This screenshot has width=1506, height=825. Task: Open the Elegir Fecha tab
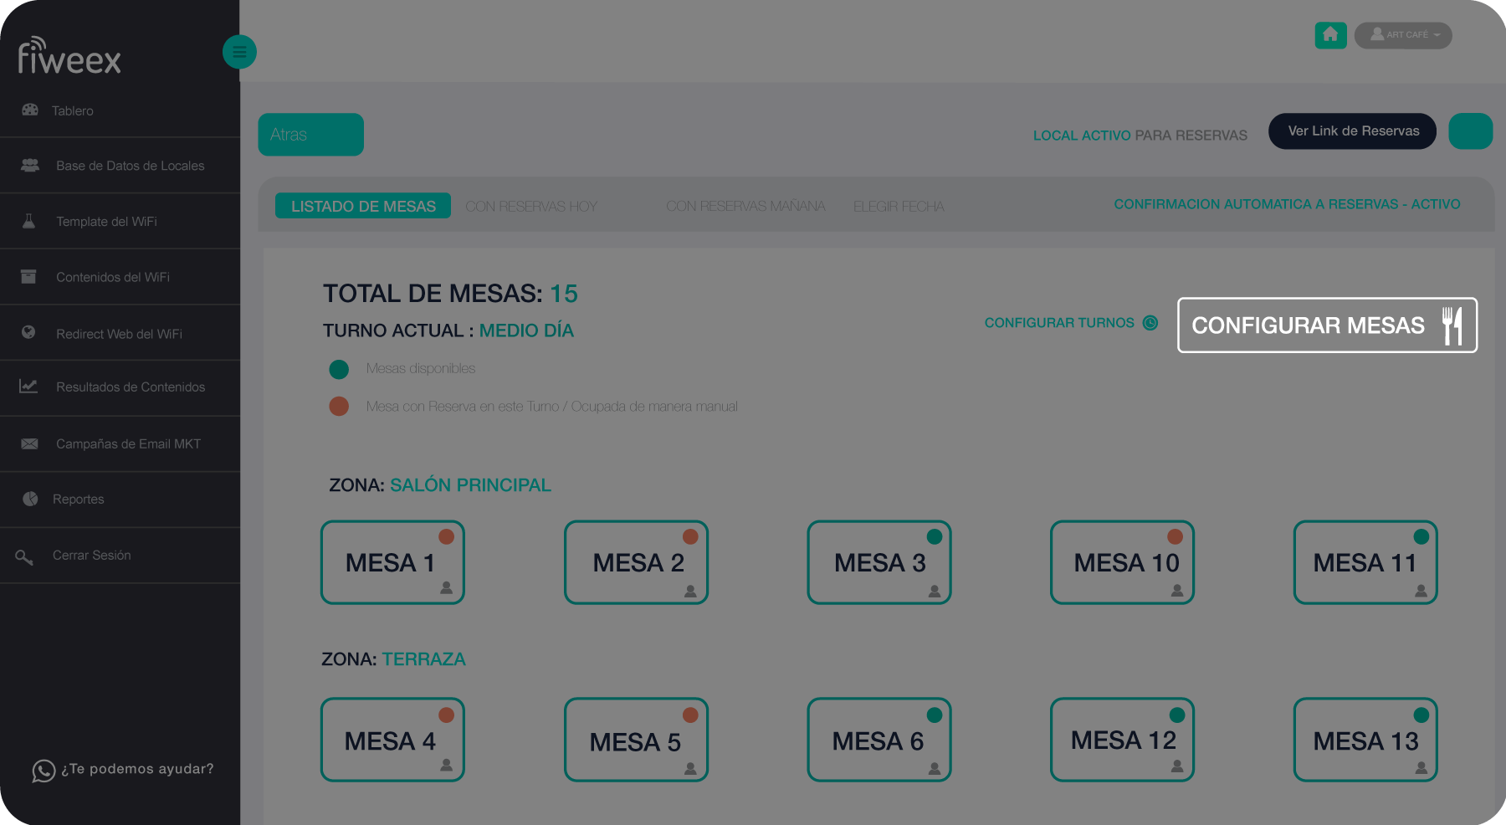[x=899, y=207]
